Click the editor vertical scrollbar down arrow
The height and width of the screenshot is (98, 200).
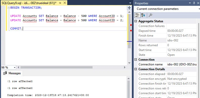(129, 63)
